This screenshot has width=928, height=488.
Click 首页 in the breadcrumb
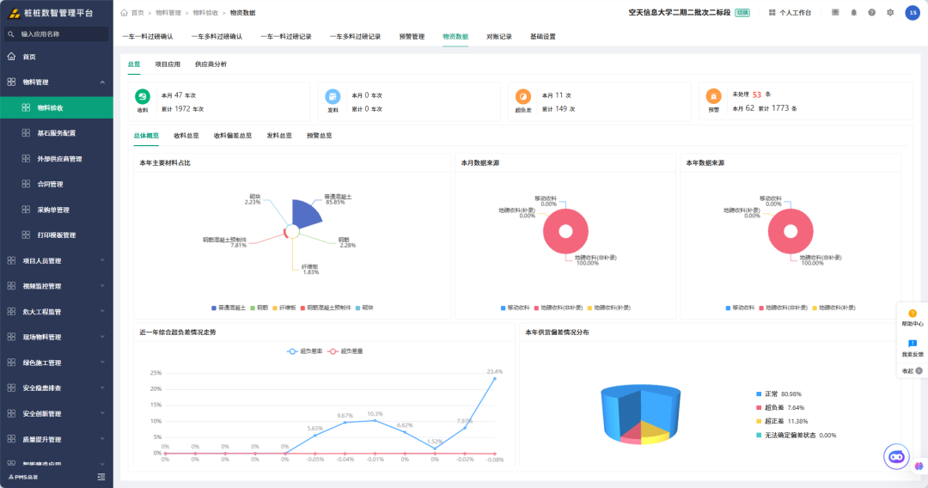(x=137, y=12)
